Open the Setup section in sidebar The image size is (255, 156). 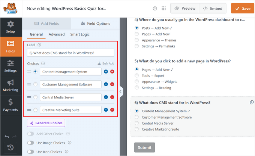pyautogui.click(x=10, y=27)
